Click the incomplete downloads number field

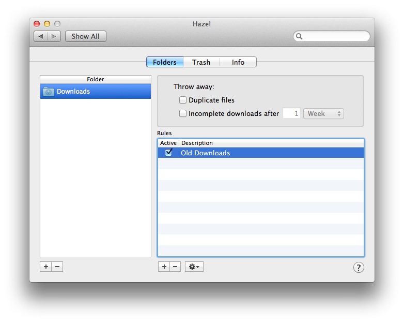[x=291, y=113]
